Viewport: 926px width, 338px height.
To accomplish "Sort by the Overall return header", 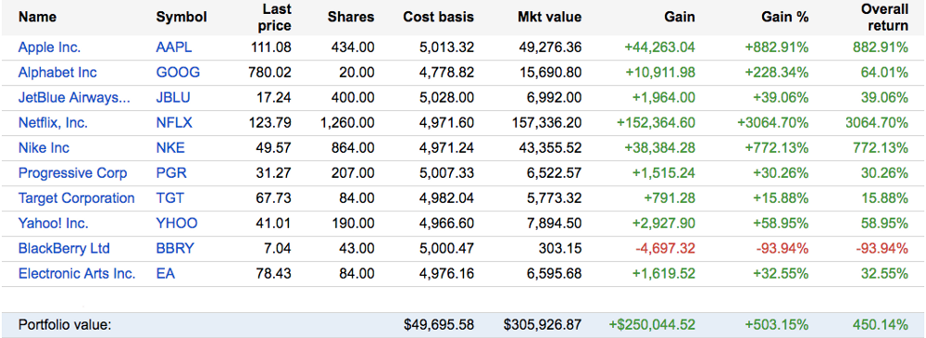I will 884,18.
